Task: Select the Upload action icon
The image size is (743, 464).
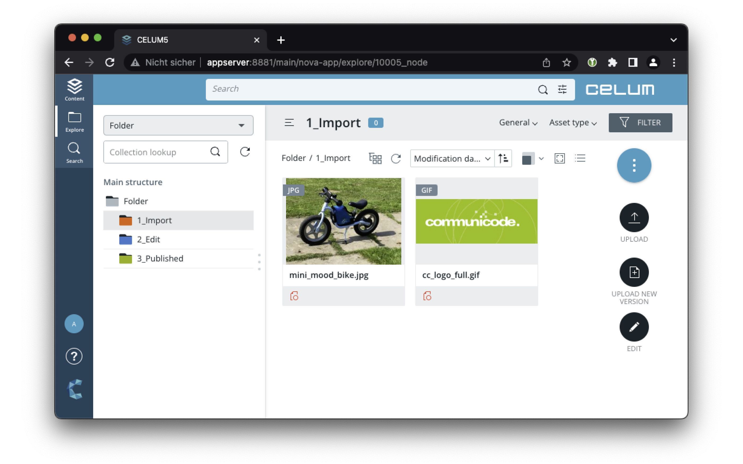Action: pyautogui.click(x=634, y=218)
